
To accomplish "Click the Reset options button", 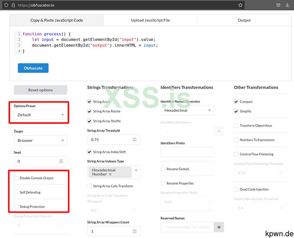I will tap(41, 90).
